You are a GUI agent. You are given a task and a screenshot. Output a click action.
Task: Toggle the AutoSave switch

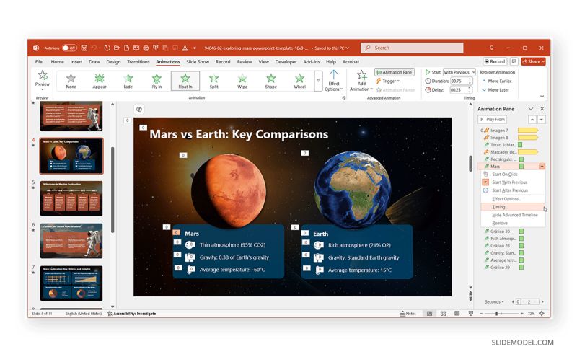(x=69, y=48)
